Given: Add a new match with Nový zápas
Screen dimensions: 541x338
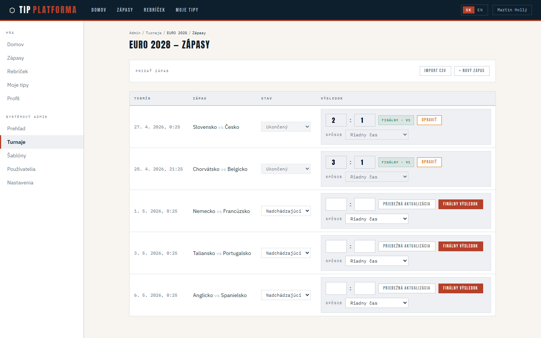Looking at the screenshot, I should click(471, 71).
